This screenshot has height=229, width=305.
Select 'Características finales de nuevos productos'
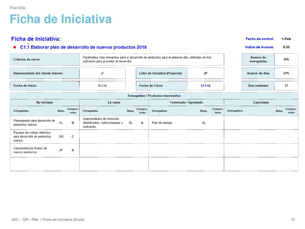point(30,150)
